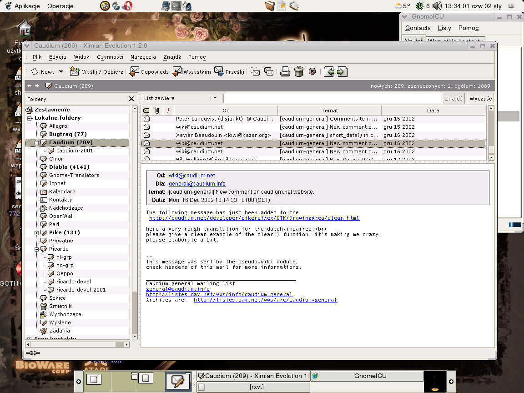524x393 pixels.
Task: Open the Czynności menu
Action: coord(110,57)
